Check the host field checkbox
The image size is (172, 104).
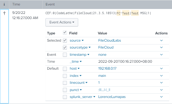pos(65,69)
